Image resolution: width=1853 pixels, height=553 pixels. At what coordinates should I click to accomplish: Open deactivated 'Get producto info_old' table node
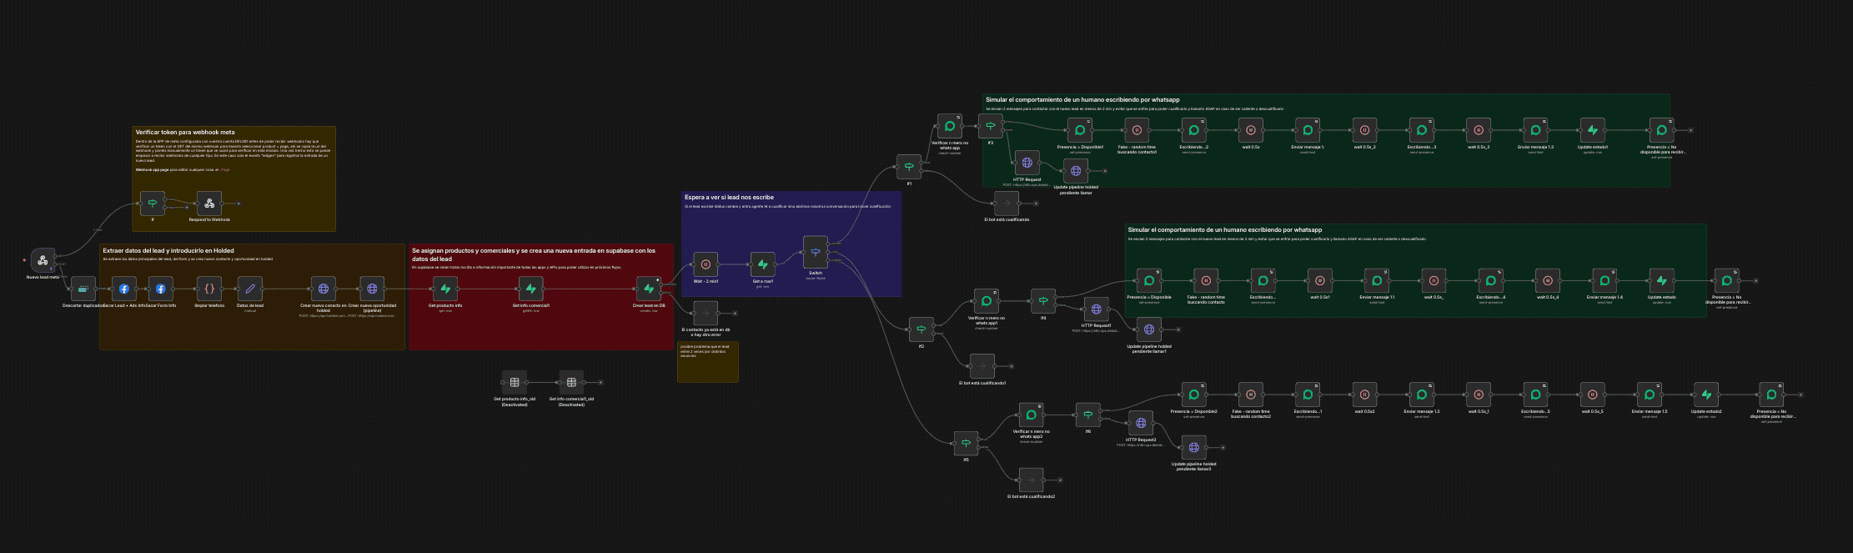(x=515, y=383)
